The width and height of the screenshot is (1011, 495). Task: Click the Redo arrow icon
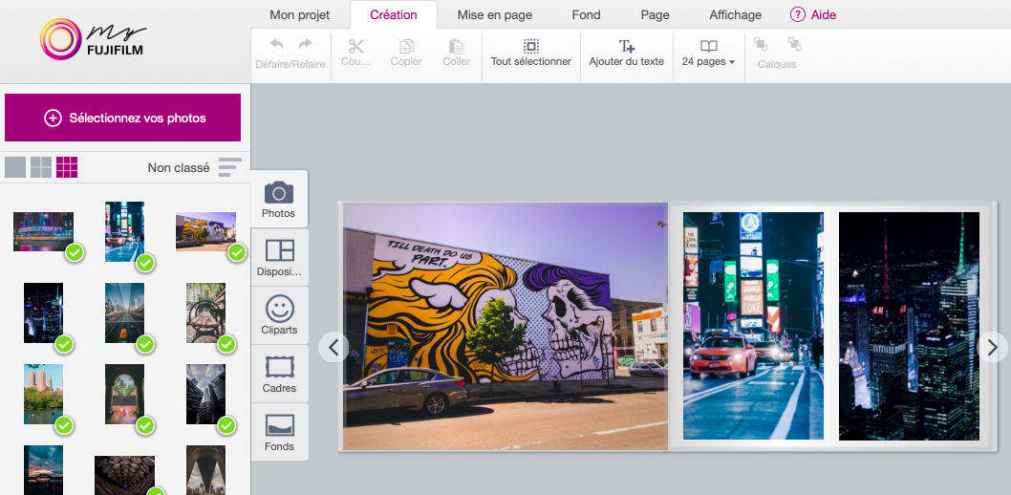[305, 44]
